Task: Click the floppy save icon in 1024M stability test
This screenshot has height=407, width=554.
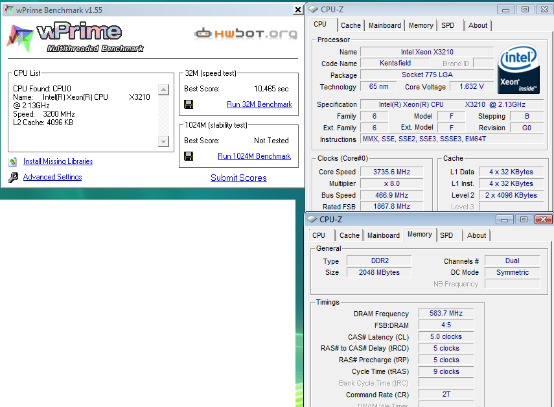Action: coord(189,156)
